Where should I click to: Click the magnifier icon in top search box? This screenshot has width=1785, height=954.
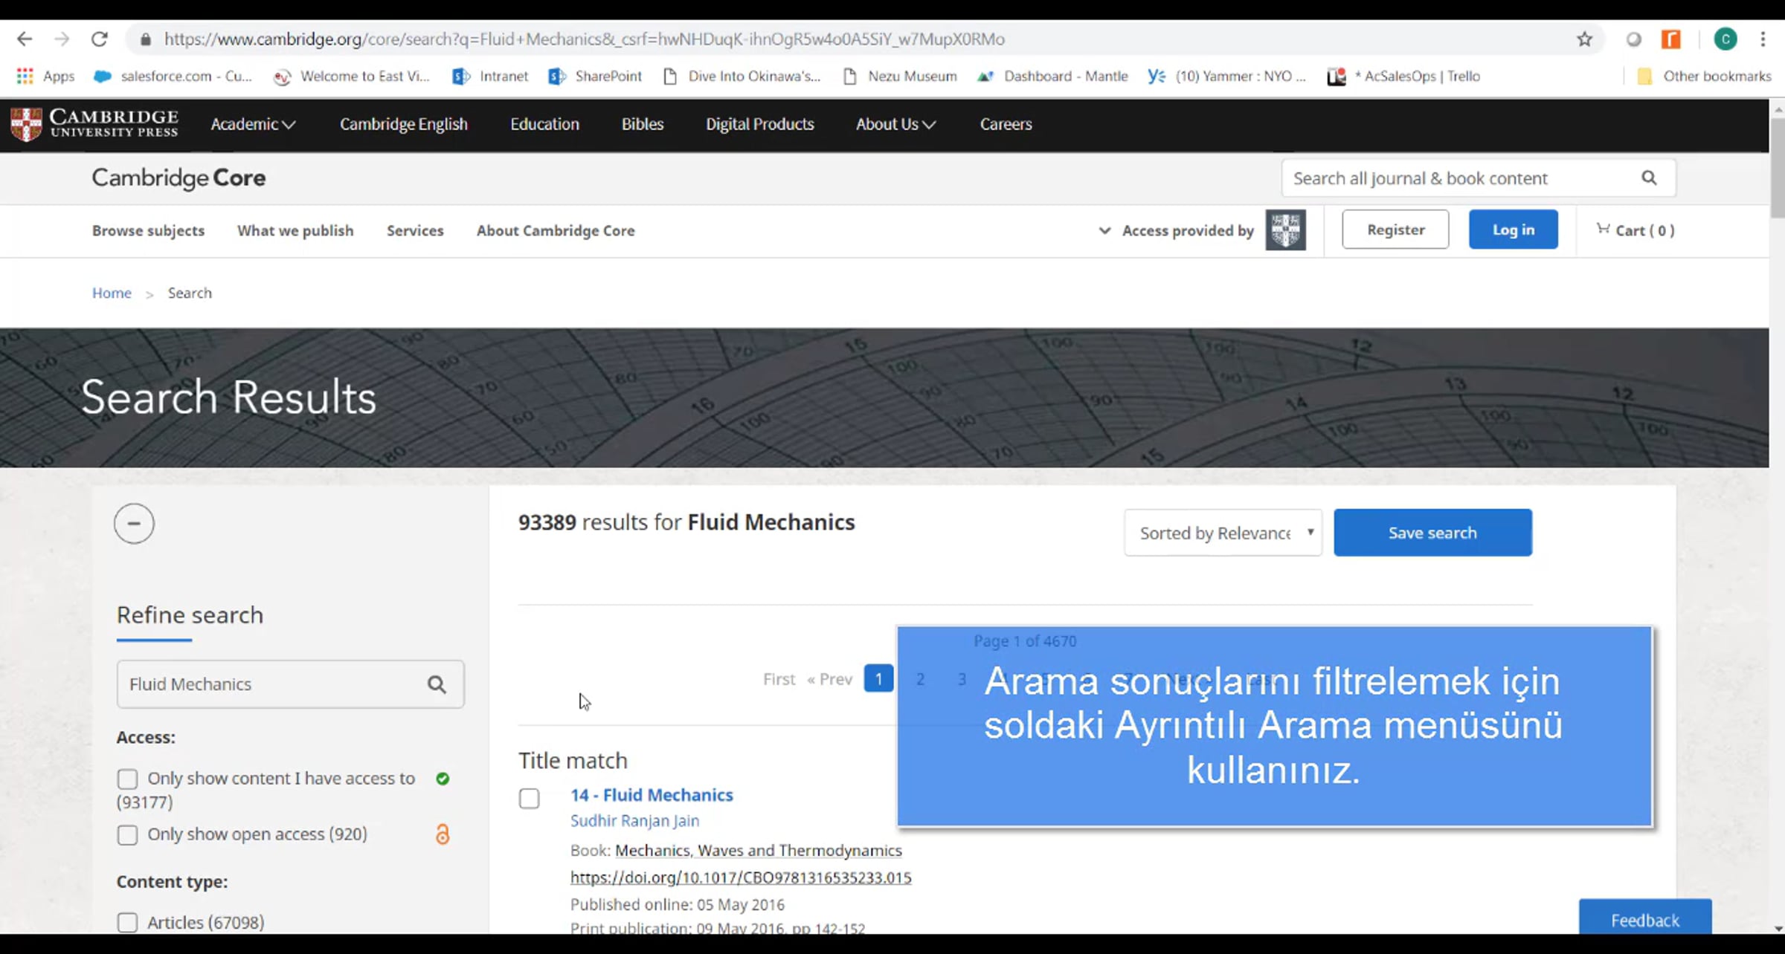point(1649,178)
